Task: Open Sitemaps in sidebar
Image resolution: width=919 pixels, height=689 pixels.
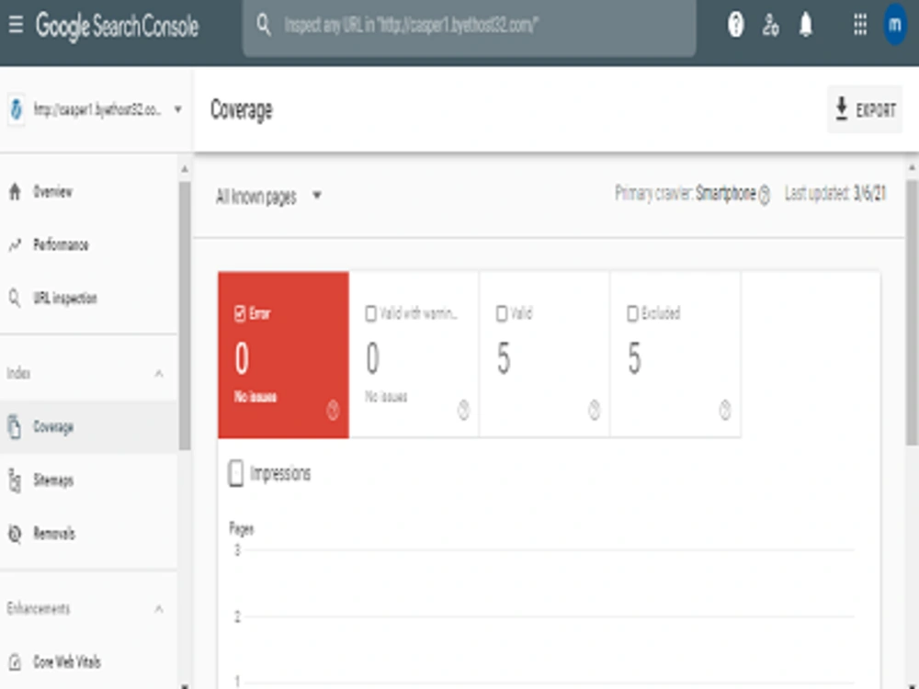Action: click(x=88, y=480)
